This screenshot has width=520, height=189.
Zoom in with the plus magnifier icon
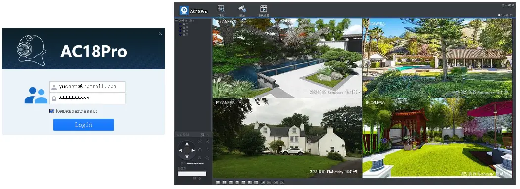pos(207,158)
